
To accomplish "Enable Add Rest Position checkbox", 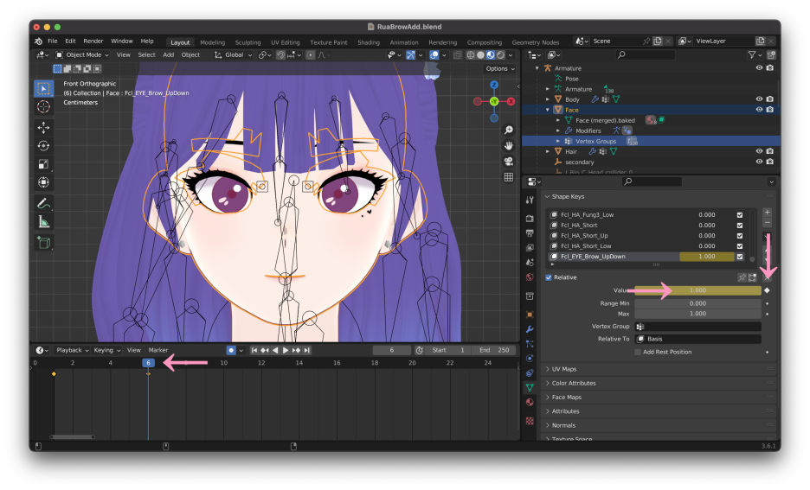I will point(638,352).
